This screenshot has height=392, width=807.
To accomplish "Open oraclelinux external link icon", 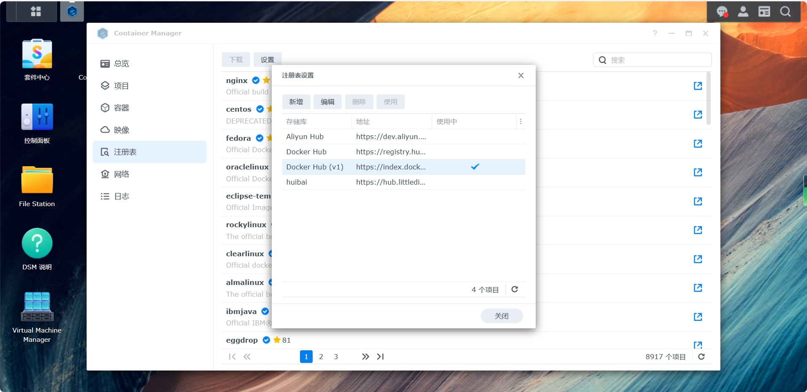I will point(698,172).
